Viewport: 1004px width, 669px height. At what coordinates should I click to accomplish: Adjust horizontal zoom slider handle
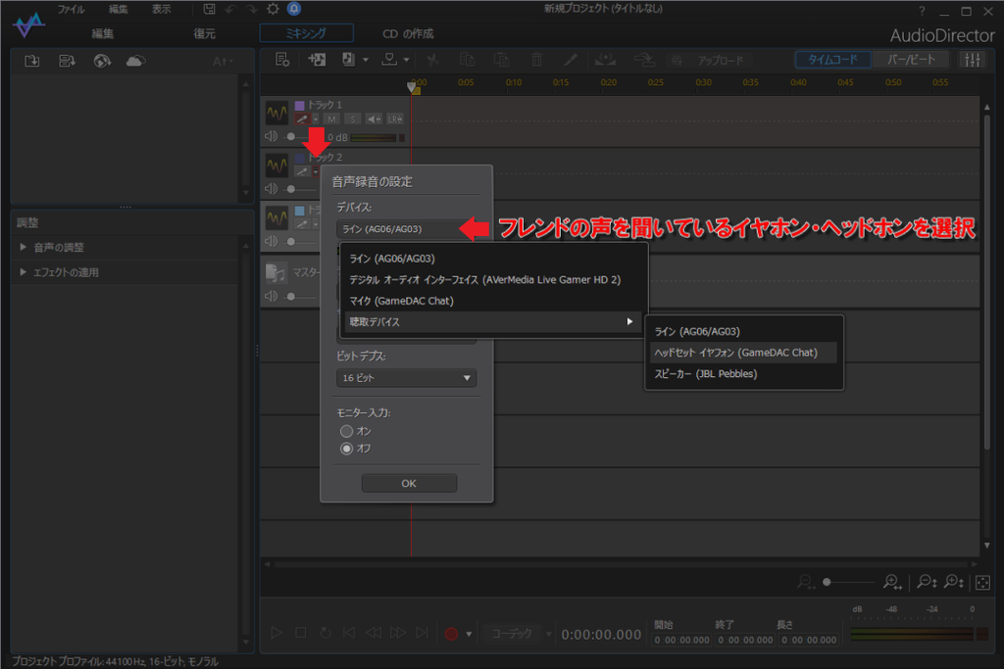(x=827, y=582)
